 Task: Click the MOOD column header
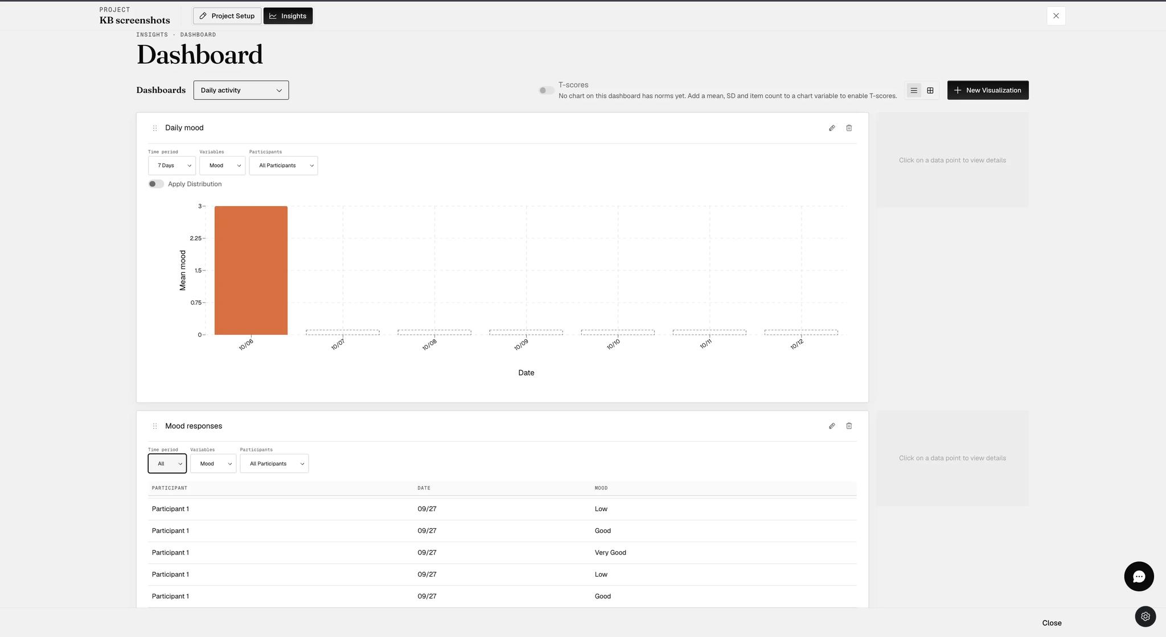601,488
